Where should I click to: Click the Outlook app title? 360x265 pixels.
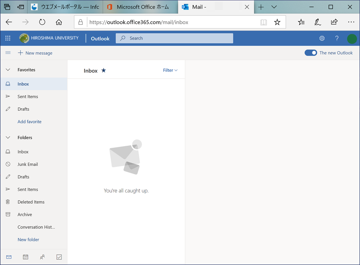100,38
